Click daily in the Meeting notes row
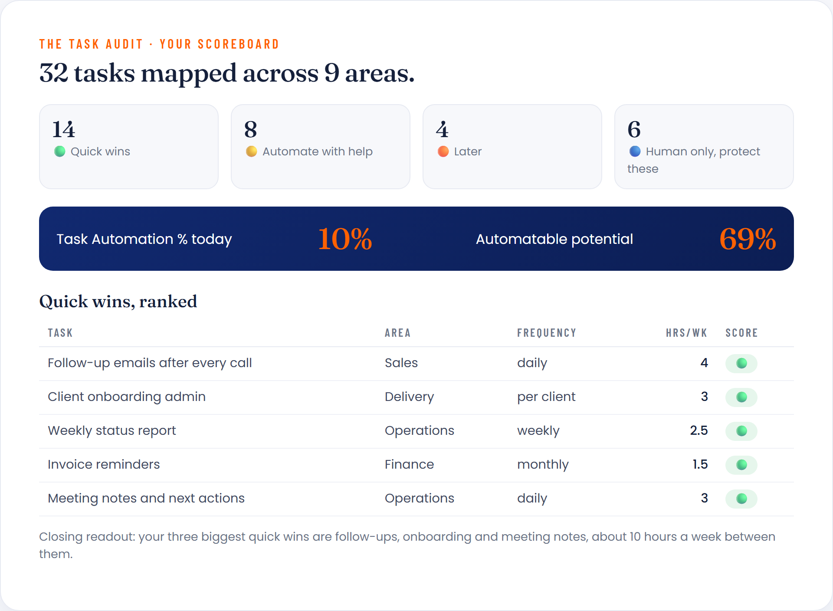833x611 pixels. (532, 498)
